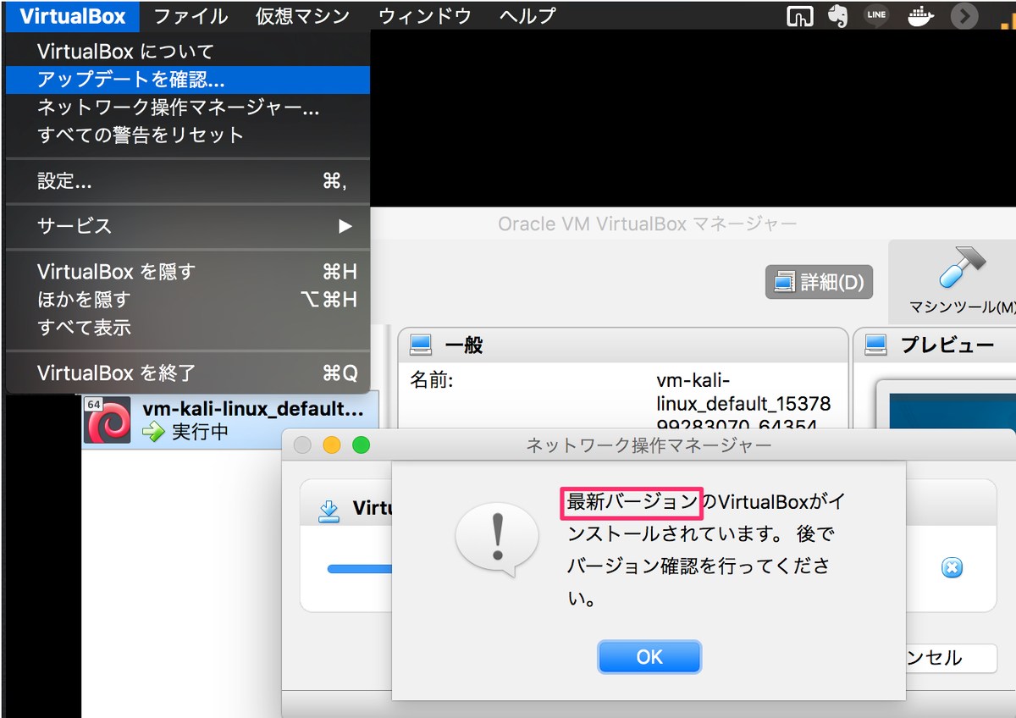Viewport: 1016px width, 718px height.
Task: Select VirtualBox について menu entry
Action: coord(188,52)
